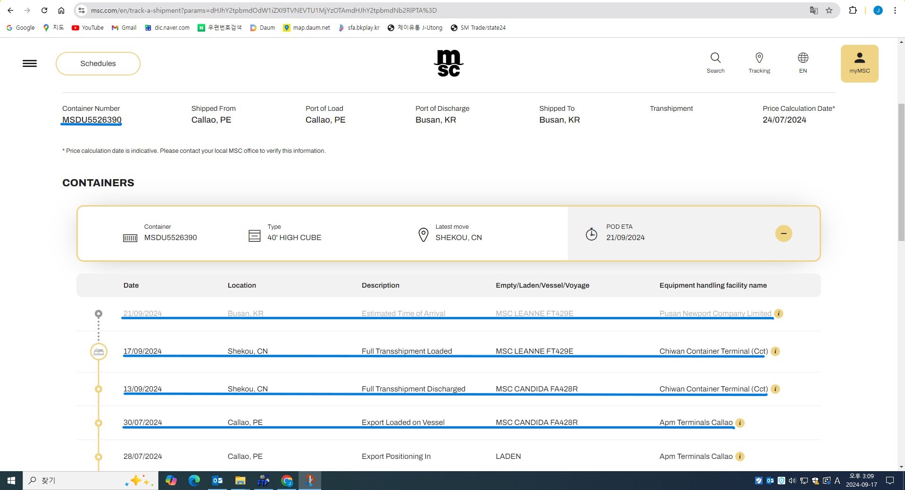Open translate page icon in address bar
This screenshot has width=905, height=490.
pos(814,10)
